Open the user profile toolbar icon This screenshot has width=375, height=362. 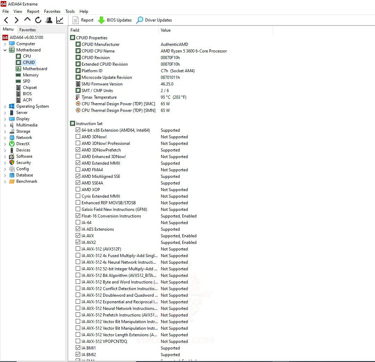pyautogui.click(x=49, y=20)
